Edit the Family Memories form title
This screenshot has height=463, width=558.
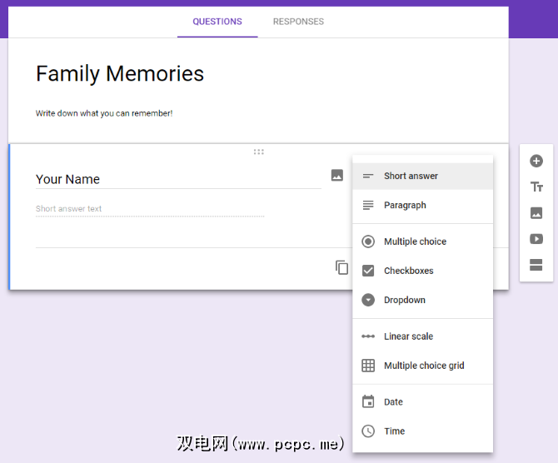(x=120, y=73)
